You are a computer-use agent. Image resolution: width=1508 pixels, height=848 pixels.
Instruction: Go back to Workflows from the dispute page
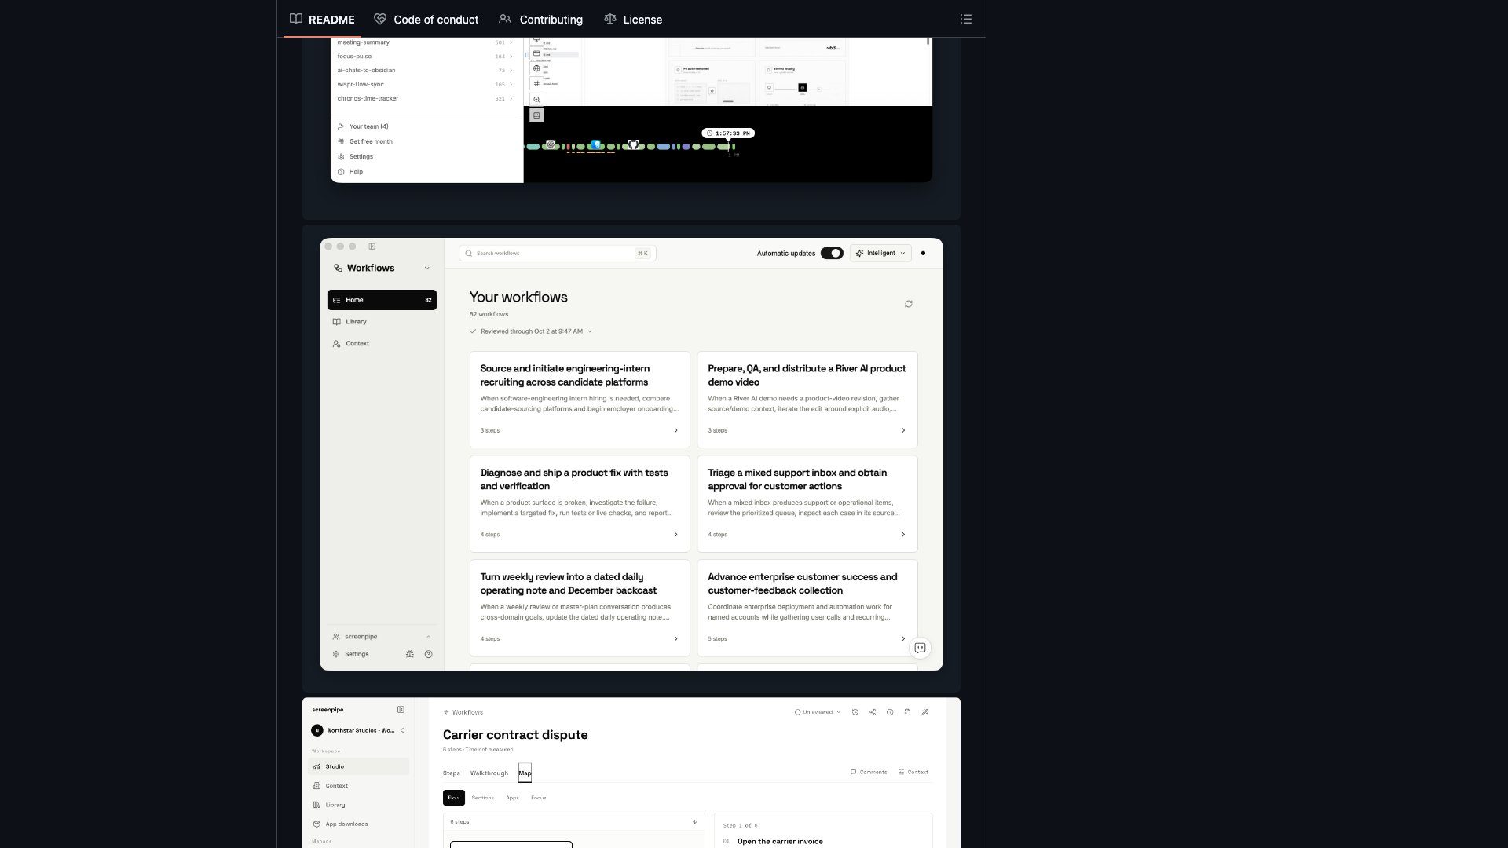[x=463, y=712]
